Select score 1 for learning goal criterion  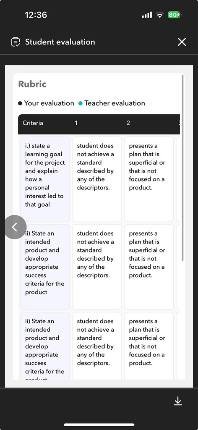(x=97, y=179)
